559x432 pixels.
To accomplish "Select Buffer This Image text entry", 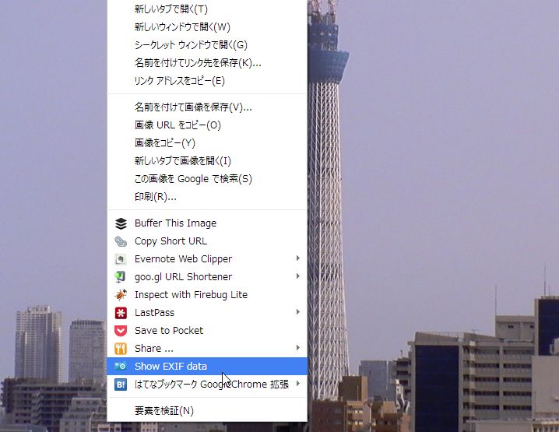I will coord(175,223).
